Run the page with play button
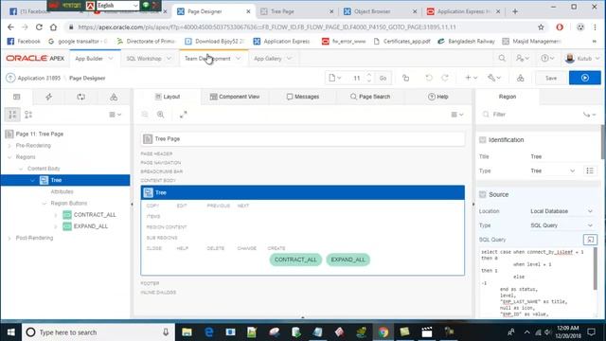The image size is (606, 341). [585, 78]
